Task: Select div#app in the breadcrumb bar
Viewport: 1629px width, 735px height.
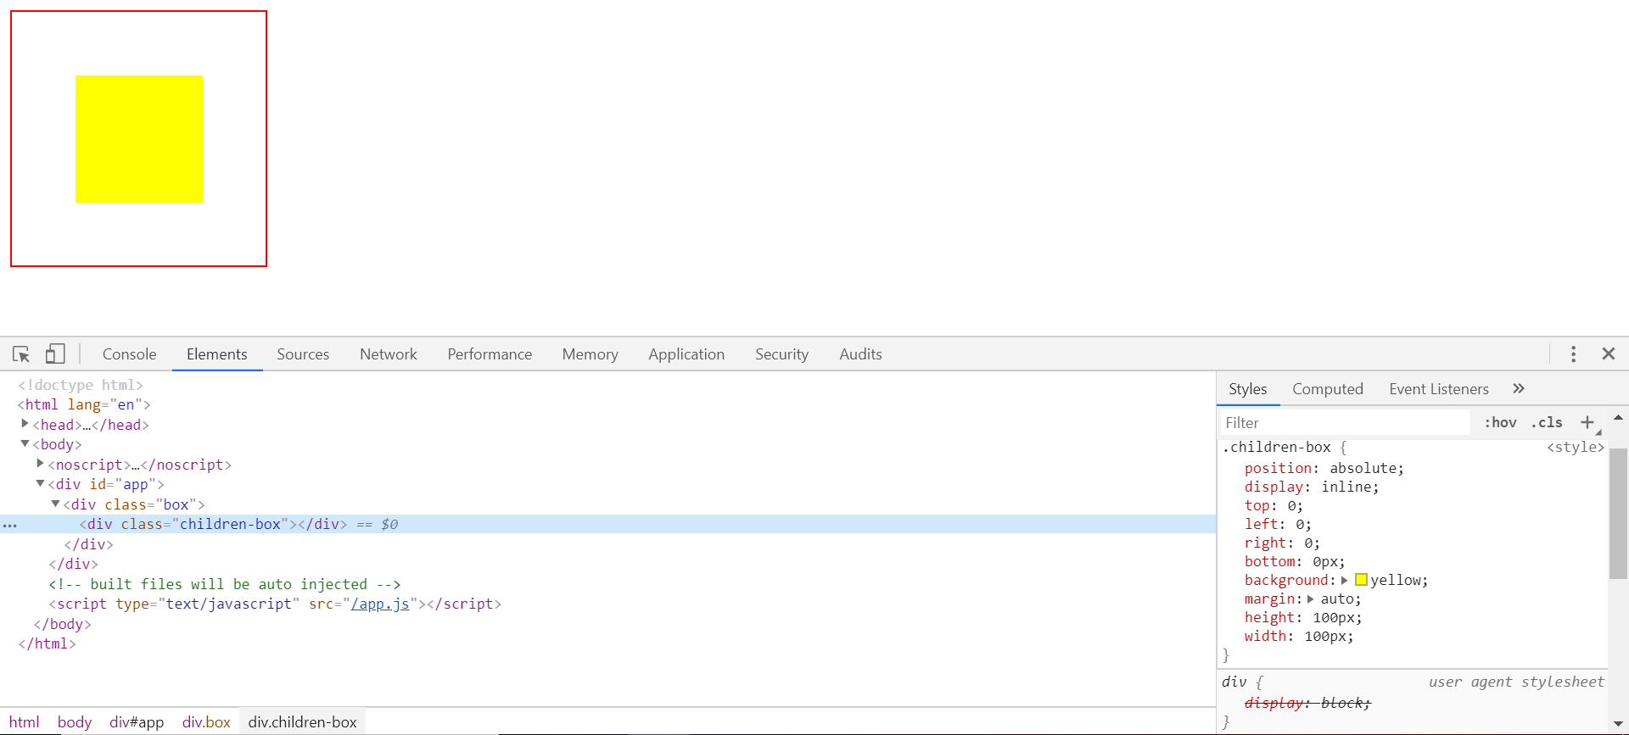Action: click(137, 722)
